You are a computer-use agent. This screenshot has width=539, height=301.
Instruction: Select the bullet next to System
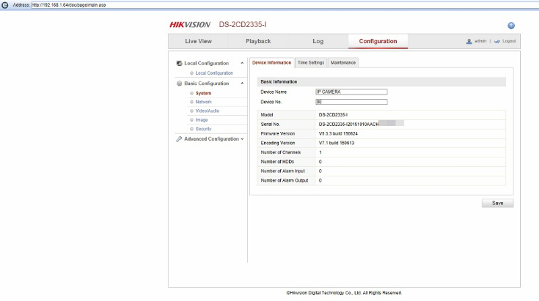(x=192, y=93)
